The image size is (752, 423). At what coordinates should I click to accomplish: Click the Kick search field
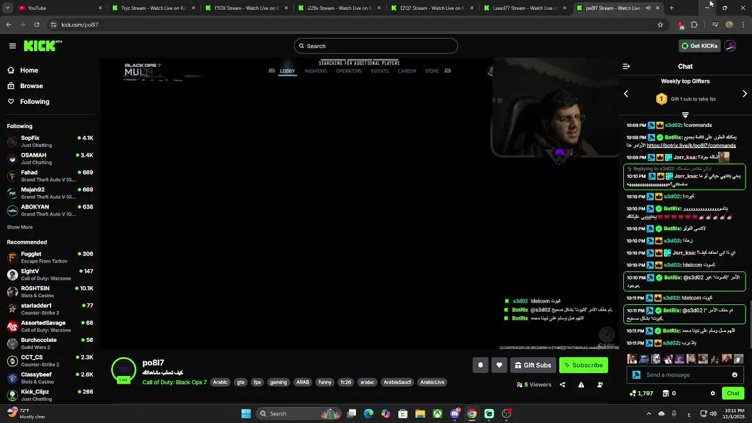376,46
